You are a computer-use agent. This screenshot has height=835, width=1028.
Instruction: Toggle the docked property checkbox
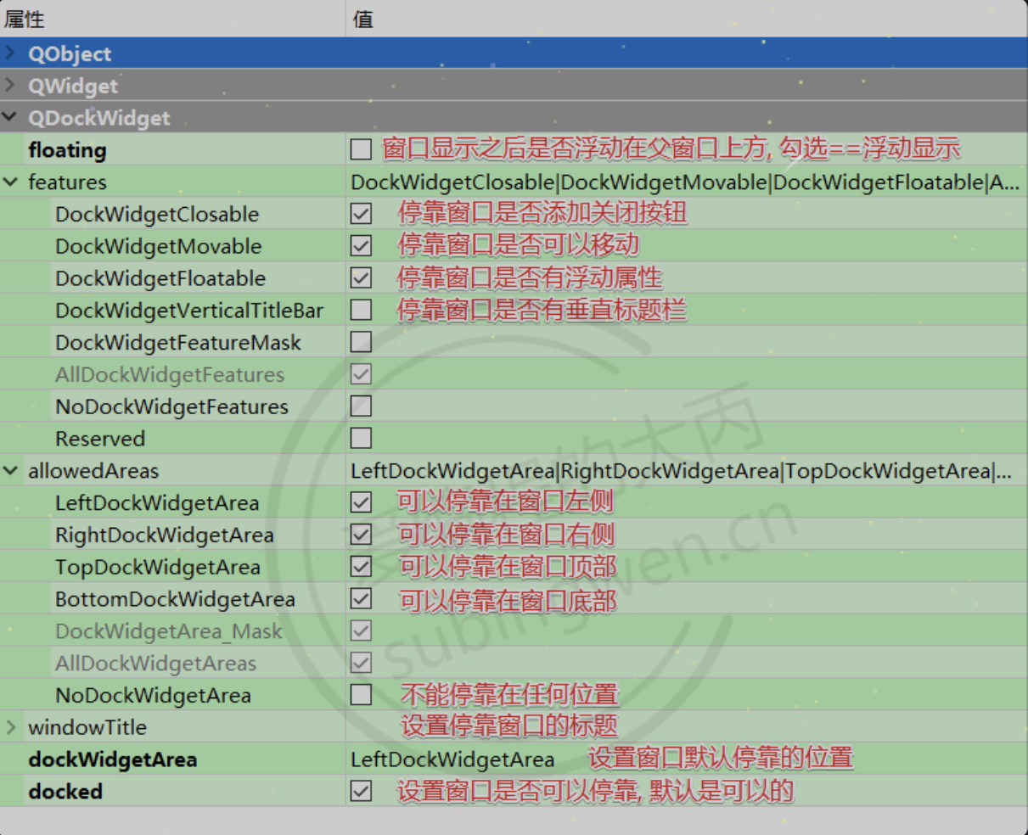point(361,792)
